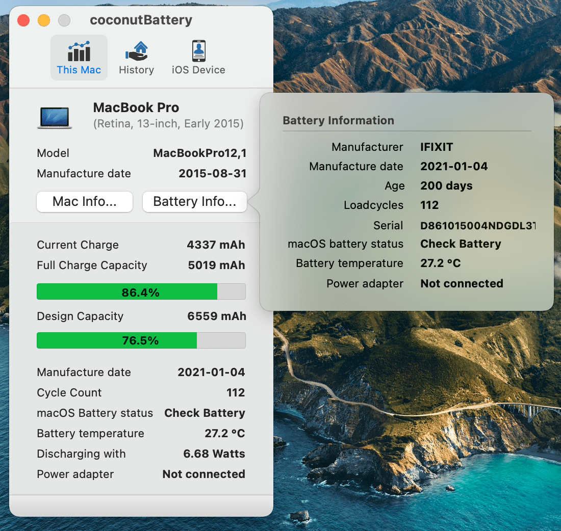The image size is (561, 531).
Task: Click the 4337 mAh current charge value
Action: coord(216,245)
